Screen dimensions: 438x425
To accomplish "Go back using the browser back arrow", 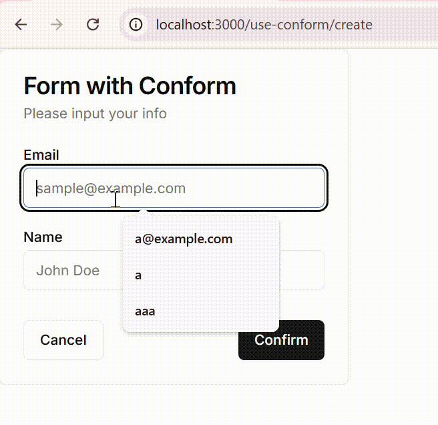I will (x=21, y=25).
